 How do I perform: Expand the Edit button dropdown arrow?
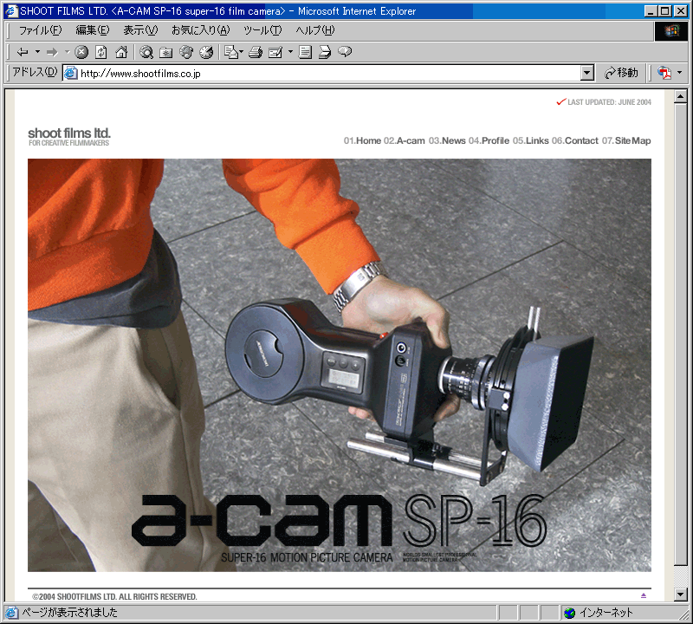click(290, 52)
